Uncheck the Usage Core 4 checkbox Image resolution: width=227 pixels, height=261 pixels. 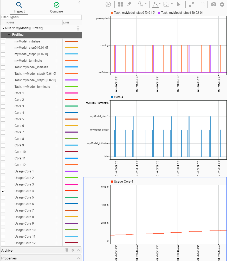click(x=3, y=191)
